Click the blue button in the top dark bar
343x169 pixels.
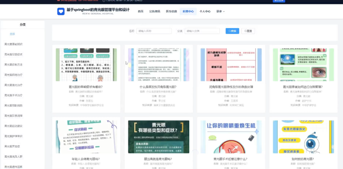[x=279, y=1]
